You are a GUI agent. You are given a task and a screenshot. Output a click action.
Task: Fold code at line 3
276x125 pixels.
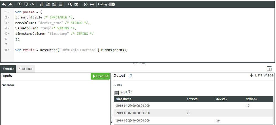point(9,23)
